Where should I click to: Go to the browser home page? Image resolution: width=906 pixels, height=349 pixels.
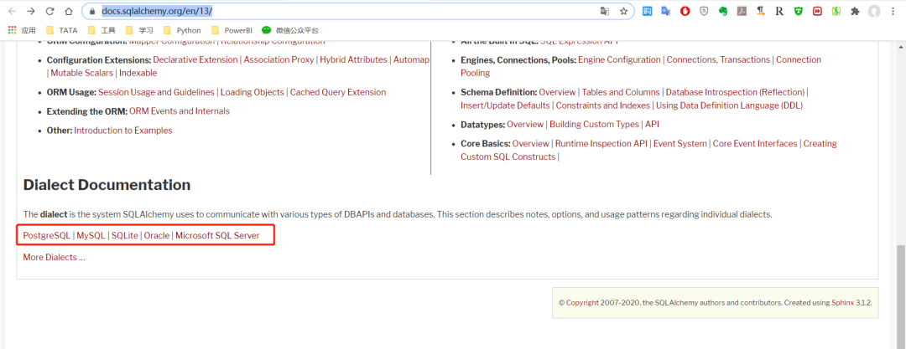click(x=68, y=12)
